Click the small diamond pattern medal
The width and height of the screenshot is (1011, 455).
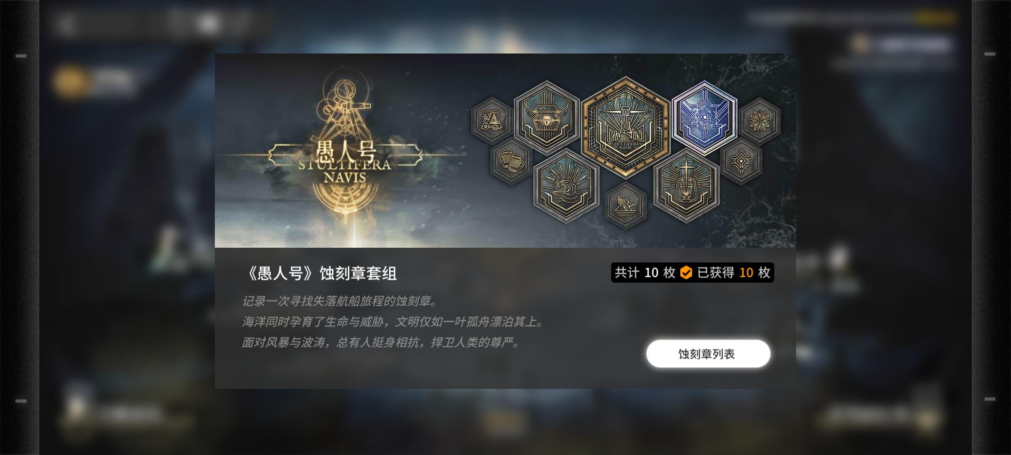click(x=741, y=161)
